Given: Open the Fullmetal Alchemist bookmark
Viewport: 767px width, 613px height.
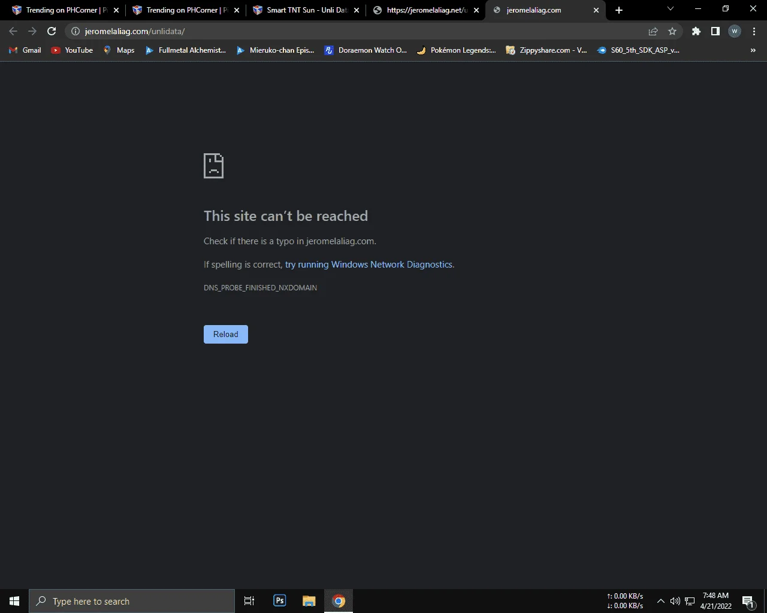Looking at the screenshot, I should click(185, 50).
